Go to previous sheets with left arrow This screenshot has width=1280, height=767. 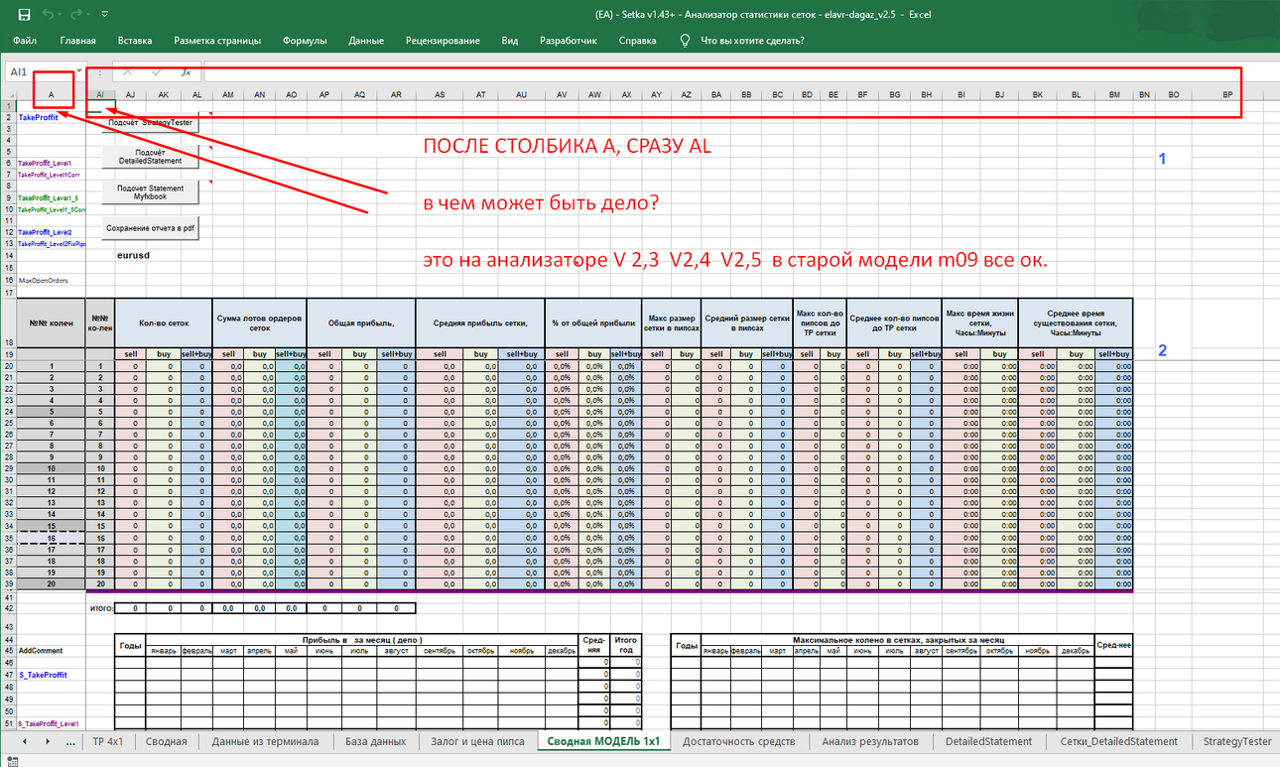point(24,741)
